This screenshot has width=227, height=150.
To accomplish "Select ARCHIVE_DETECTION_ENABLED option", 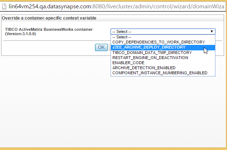I will point(163,68).
